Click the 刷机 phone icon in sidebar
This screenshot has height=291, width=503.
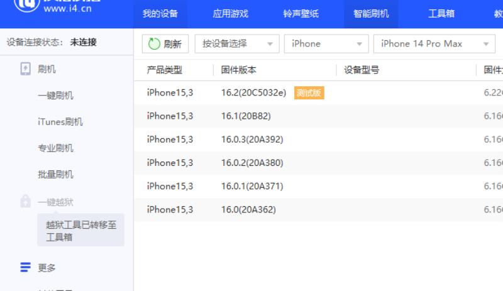pos(25,69)
